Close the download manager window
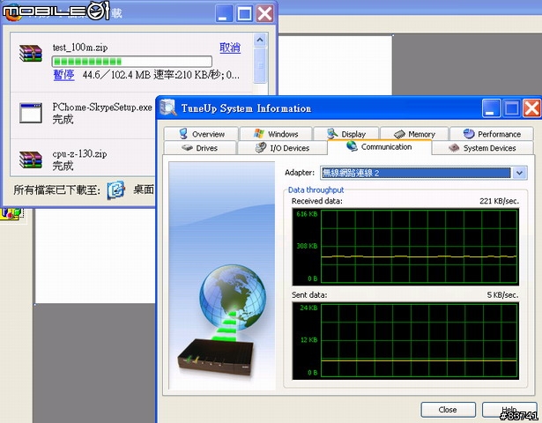 click(x=265, y=14)
